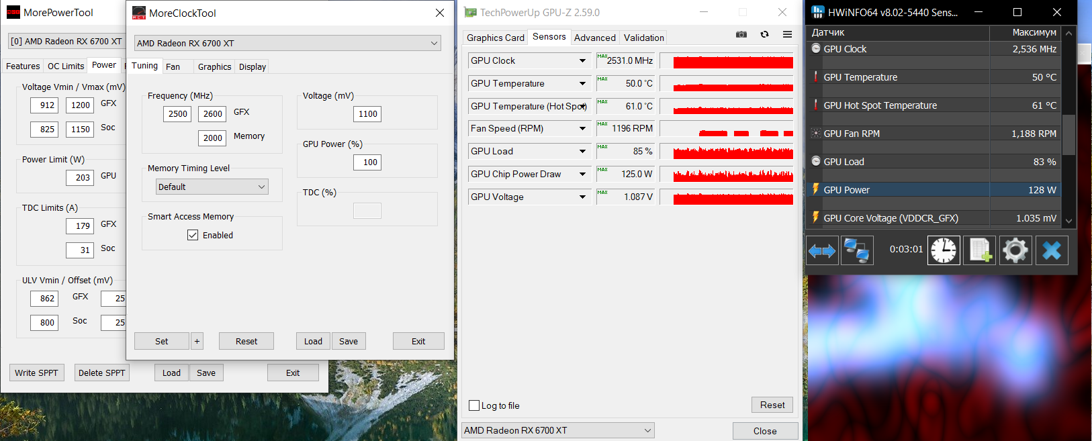Screen dimensions: 1092x441
Task: Click GPU Load history graph in GPU-Z
Action: 726,151
